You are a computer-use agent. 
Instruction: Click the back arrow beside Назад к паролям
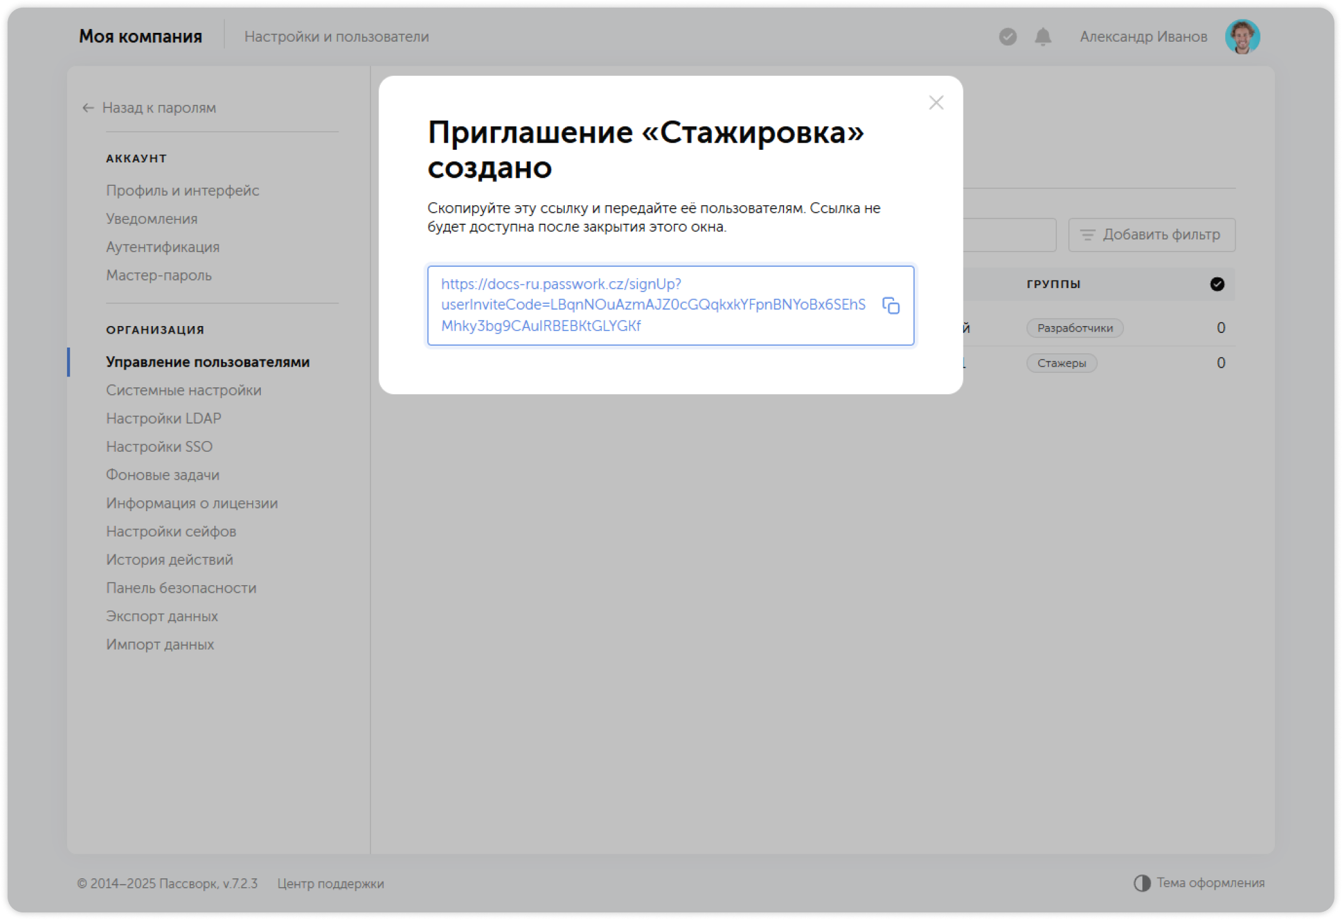tap(87, 108)
